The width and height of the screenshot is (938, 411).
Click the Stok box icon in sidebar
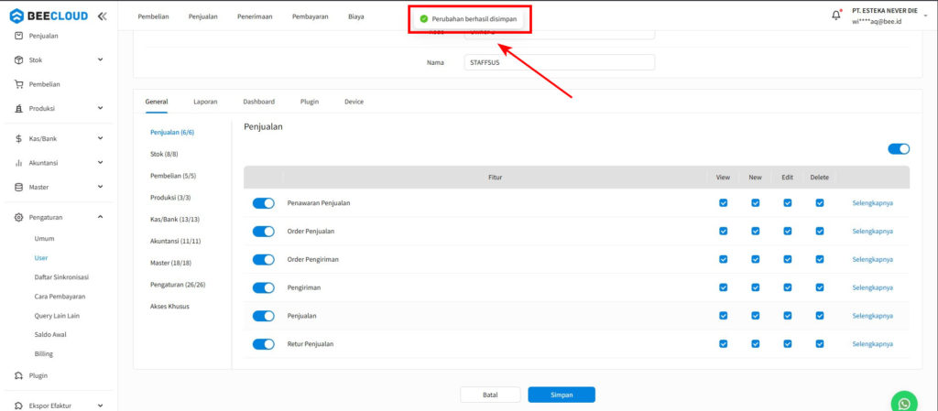point(19,59)
